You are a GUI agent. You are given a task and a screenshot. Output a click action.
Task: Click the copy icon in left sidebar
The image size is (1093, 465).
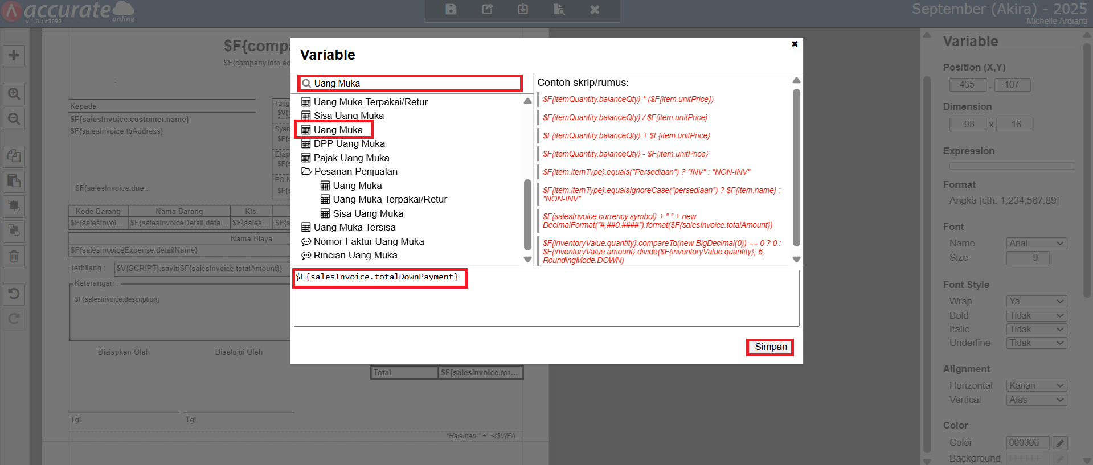point(14,156)
